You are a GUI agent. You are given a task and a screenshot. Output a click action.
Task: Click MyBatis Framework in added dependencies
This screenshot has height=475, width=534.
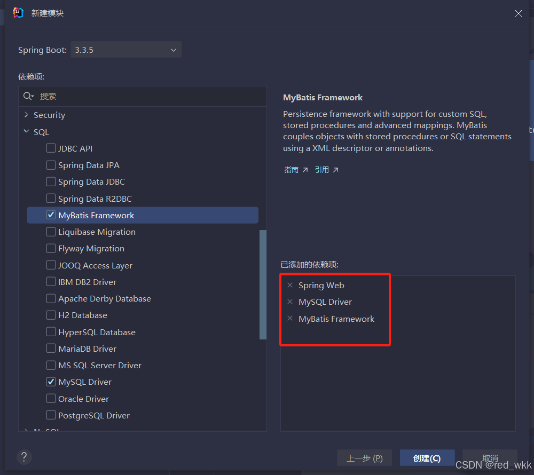tap(336, 319)
